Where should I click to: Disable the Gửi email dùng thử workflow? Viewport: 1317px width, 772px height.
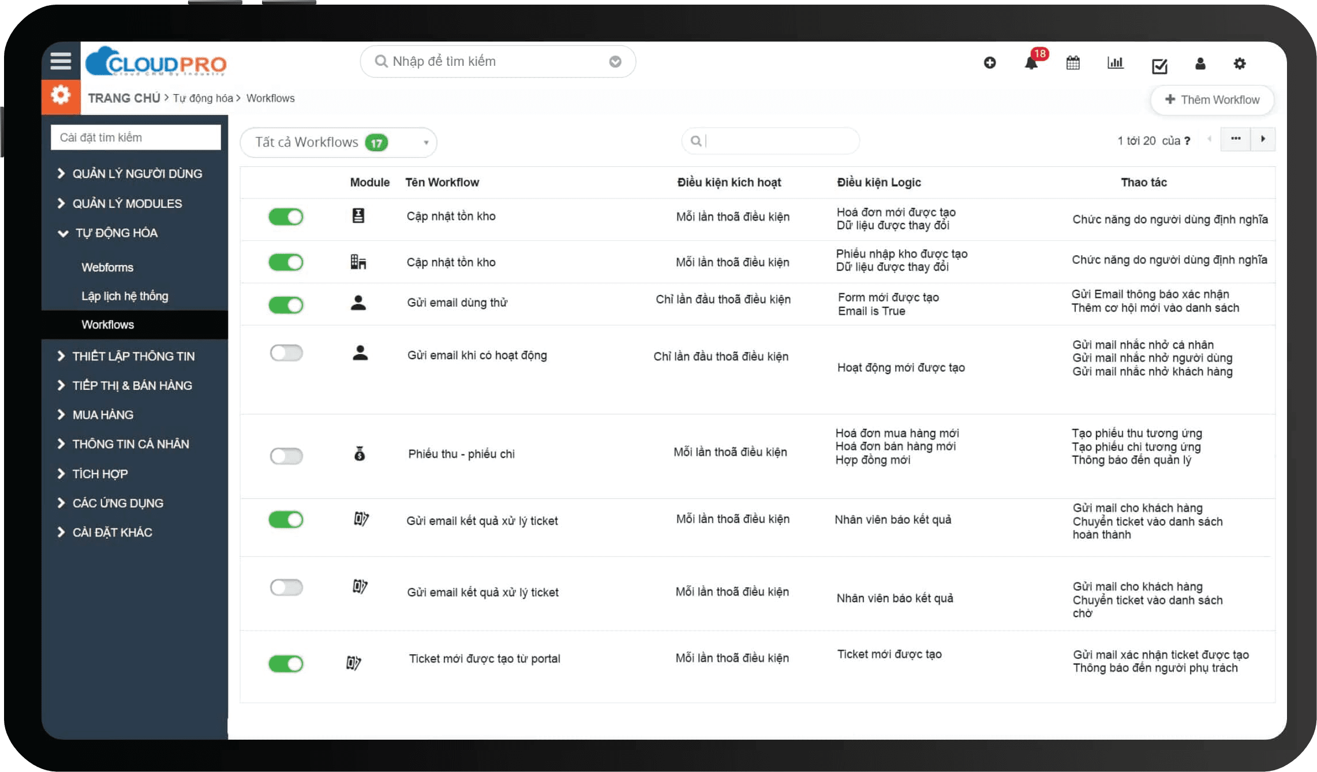(x=286, y=304)
